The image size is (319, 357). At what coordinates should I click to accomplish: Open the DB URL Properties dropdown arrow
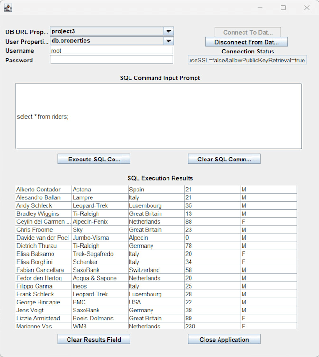169,31
